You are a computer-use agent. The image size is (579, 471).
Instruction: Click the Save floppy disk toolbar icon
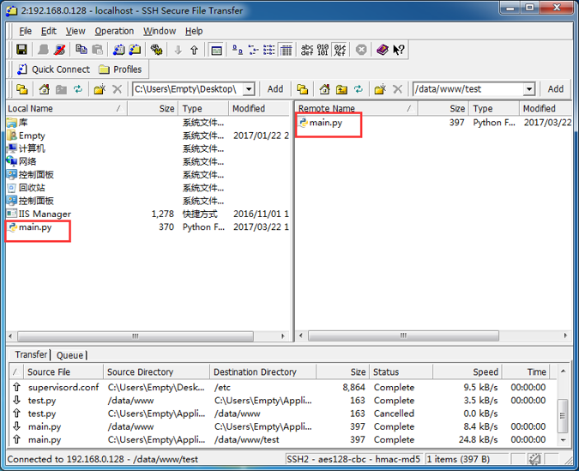[21, 50]
